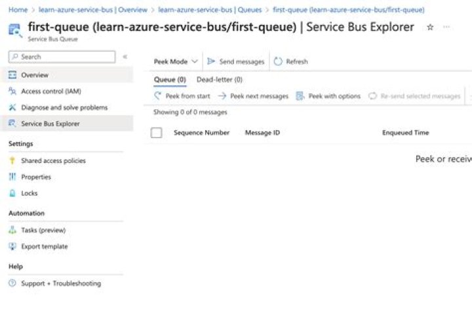Click the Peek from start label
This screenshot has width=472, height=326.
(x=188, y=96)
